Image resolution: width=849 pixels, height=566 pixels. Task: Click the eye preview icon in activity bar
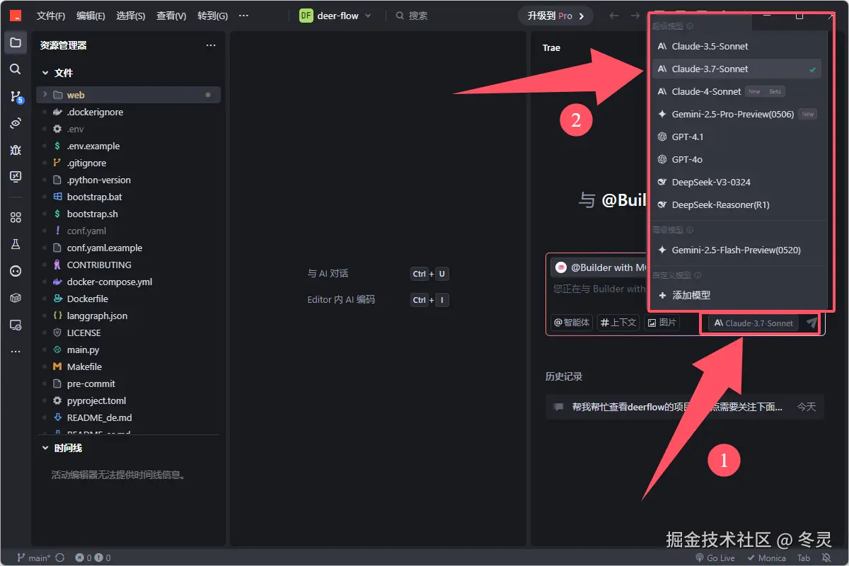[16, 123]
